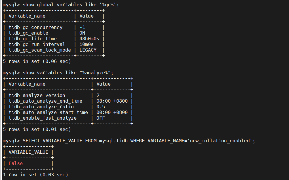
Task: Click the LEGACY scan lock mode value
Action: pyautogui.click(x=88, y=50)
